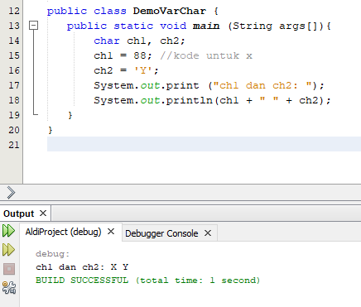Collapse the main method code fold
361x307 pixels.
(x=33, y=26)
